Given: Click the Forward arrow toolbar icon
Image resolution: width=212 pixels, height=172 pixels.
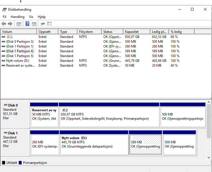Looking at the screenshot, I should coord(10,24).
